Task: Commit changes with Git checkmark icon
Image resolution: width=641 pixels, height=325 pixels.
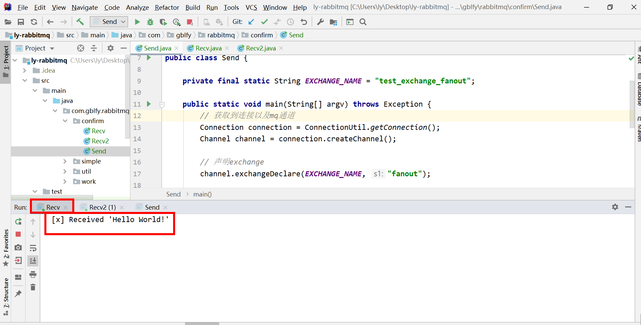Action: (265, 22)
